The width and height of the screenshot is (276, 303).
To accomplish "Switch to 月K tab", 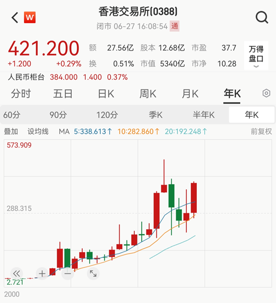I will click(190, 94).
